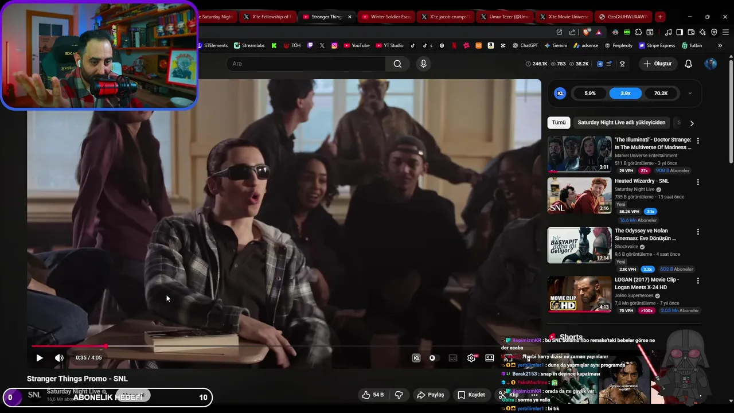The image size is (734, 413).
Task: Click the 3.9x vidIQ score pill
Action: [x=626, y=93]
